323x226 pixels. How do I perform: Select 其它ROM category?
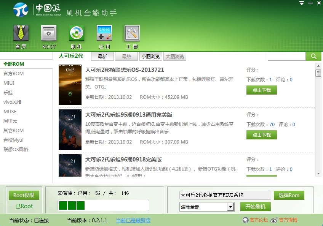pos(14,130)
